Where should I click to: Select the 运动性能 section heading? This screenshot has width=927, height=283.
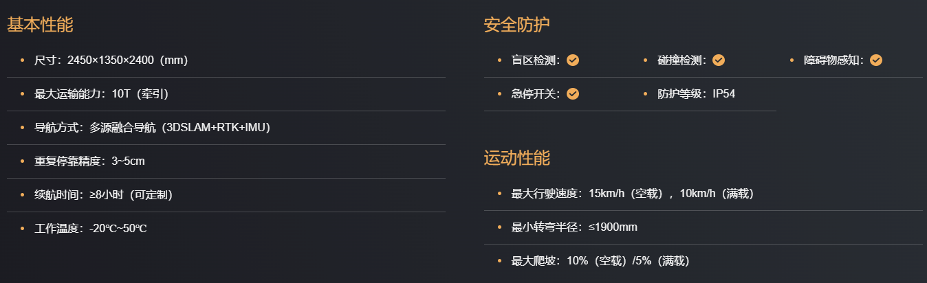point(517,158)
